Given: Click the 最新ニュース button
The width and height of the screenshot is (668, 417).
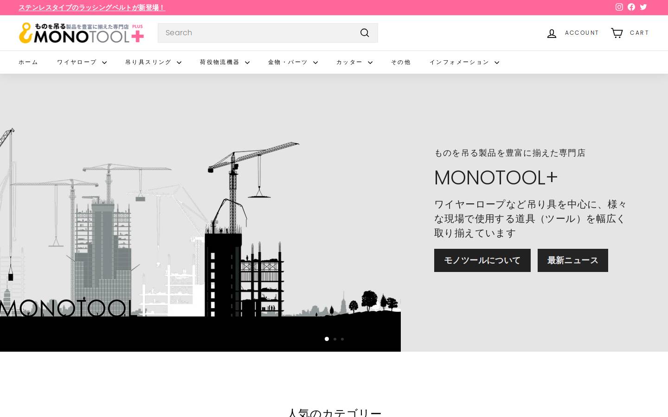Looking at the screenshot, I should 573,260.
